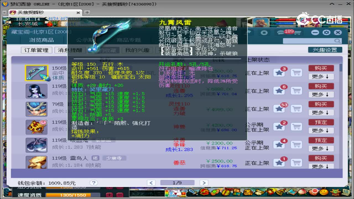
Task: Expand 更多 menu for ¥6888.00 row
Action: pos(321,95)
